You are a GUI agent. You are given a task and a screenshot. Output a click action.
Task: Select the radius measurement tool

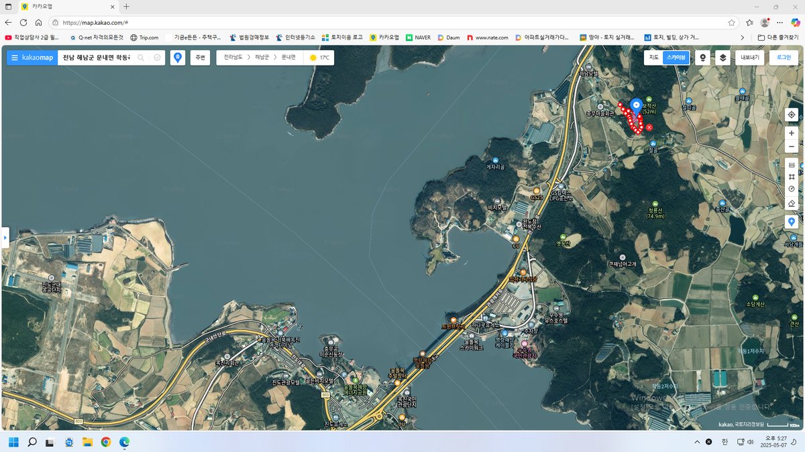point(792,190)
